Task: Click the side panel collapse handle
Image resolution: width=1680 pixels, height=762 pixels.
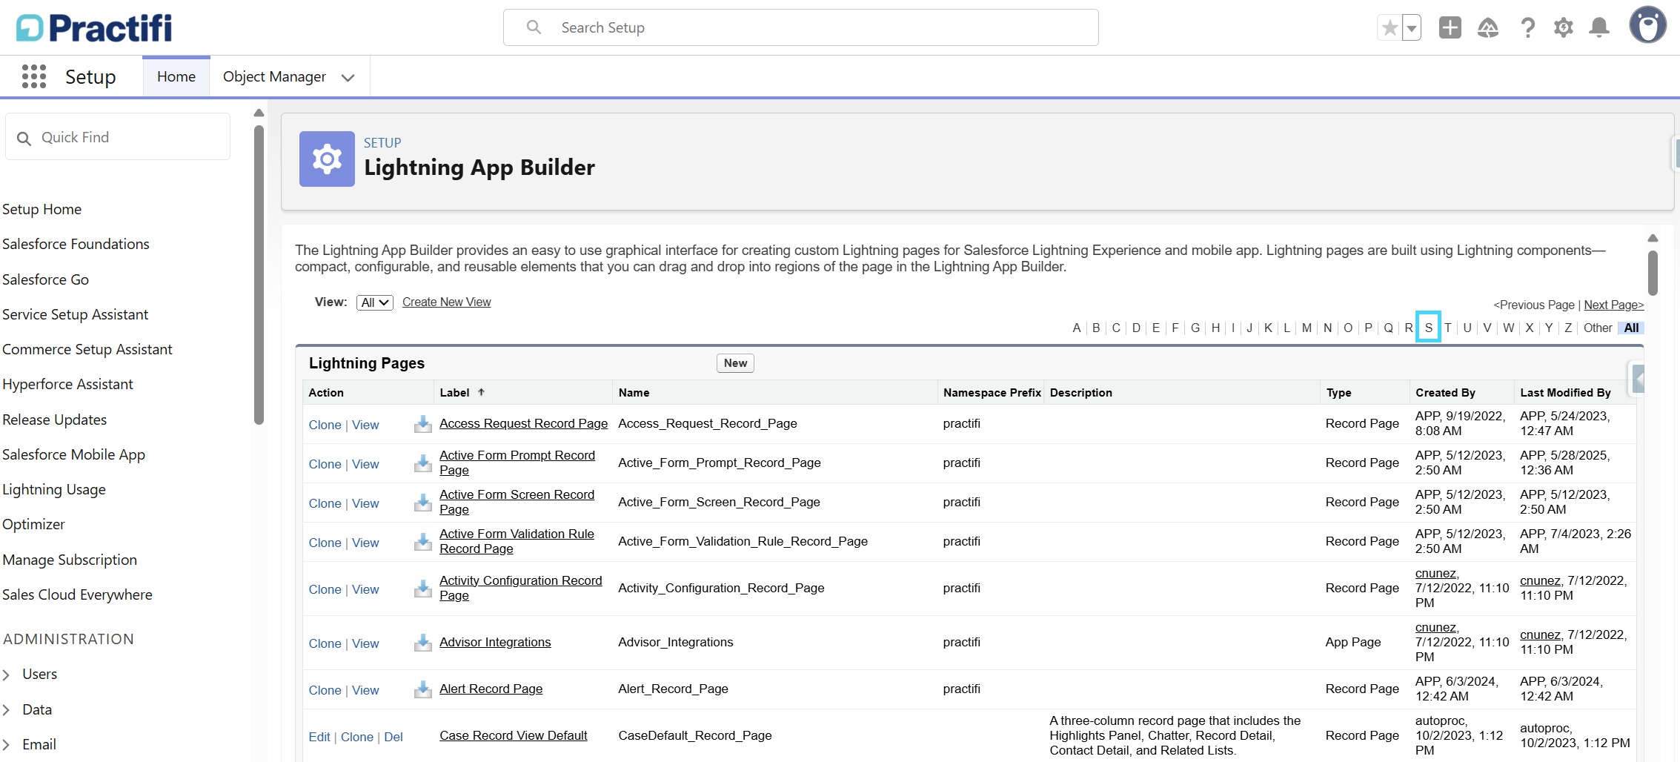Action: click(1638, 380)
